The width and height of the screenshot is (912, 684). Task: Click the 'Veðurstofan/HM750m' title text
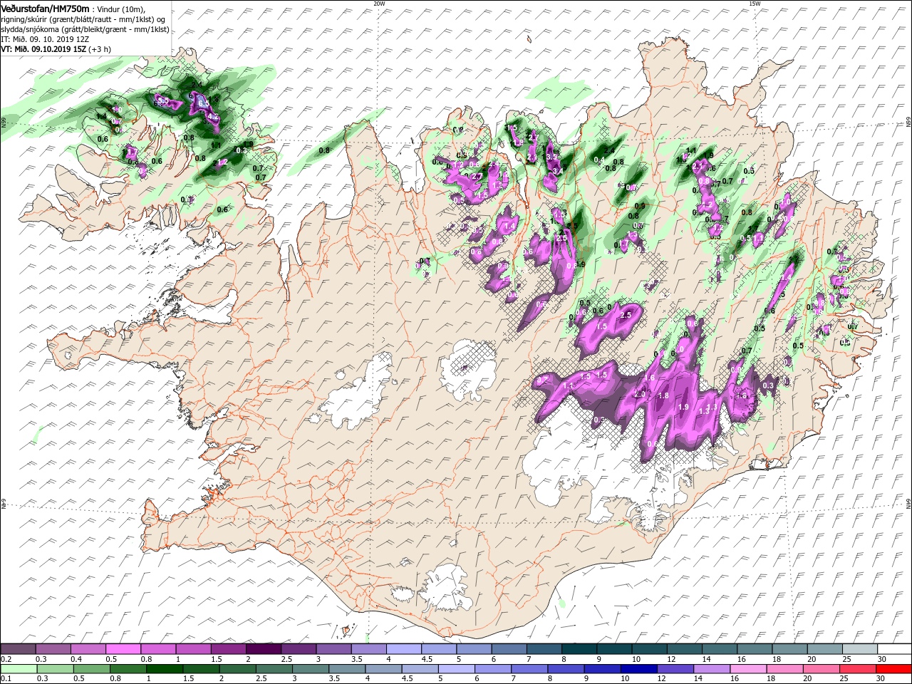[45, 8]
